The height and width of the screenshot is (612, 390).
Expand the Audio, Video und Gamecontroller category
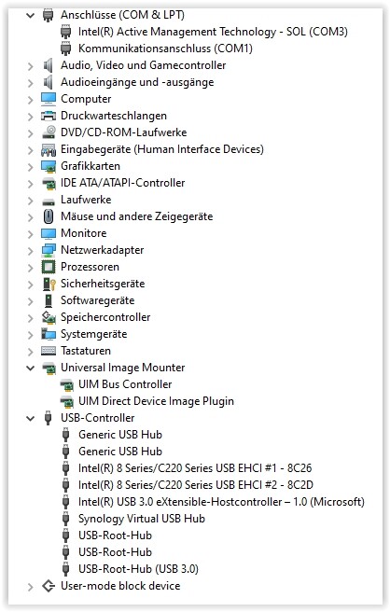pyautogui.click(x=30, y=66)
